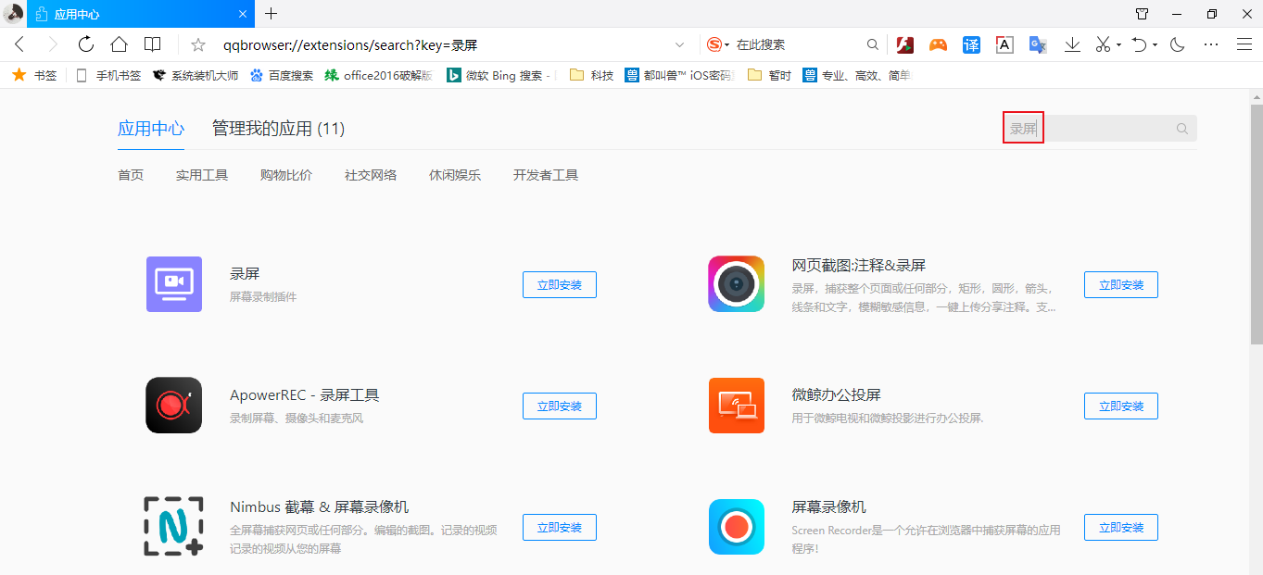Click the Google Translate extension icon
Viewport: 1263px width, 575px height.
(x=1038, y=44)
